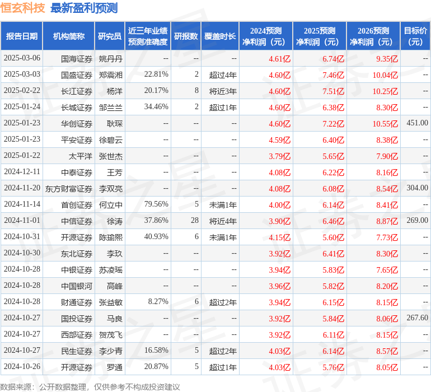This screenshot has height=392, width=431.
Task: Click the 2026预测净利润 column header
Action: [x=373, y=36]
